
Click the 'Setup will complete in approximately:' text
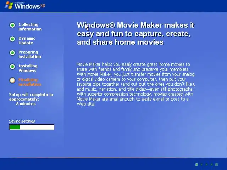click(x=31, y=97)
